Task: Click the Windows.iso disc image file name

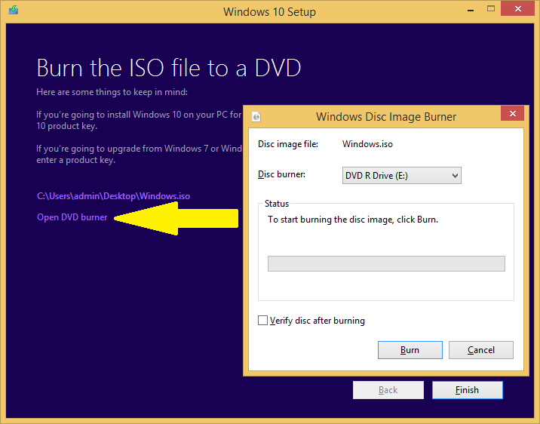Action: [x=367, y=144]
